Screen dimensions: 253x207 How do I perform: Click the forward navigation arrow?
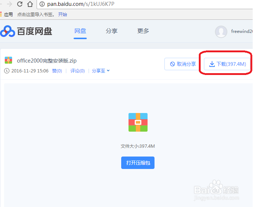coord(10,4)
